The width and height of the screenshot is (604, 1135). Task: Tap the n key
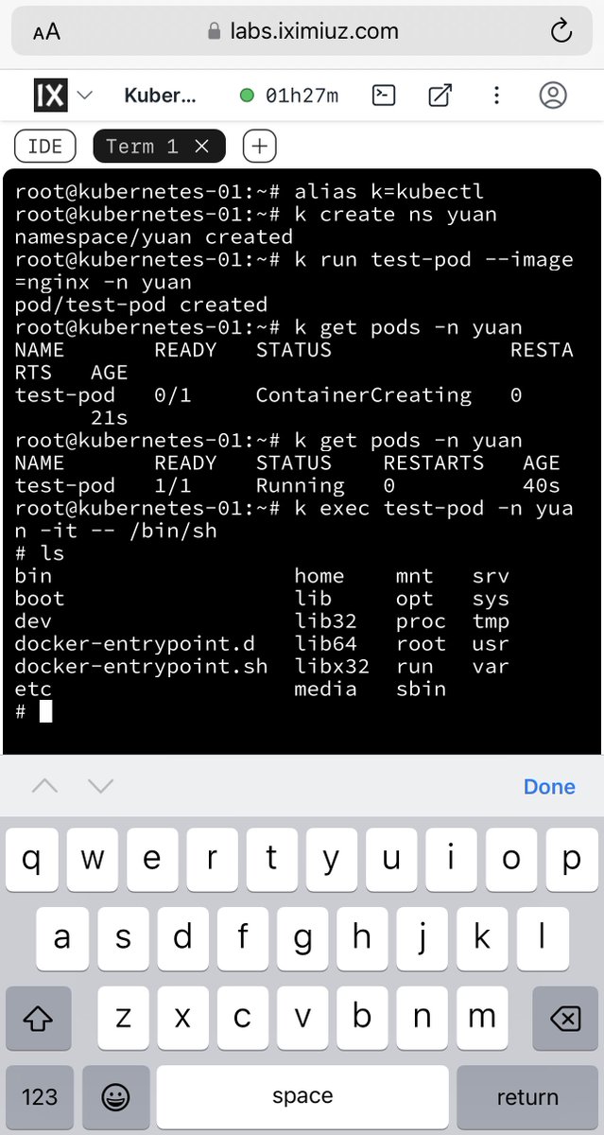[423, 1018]
